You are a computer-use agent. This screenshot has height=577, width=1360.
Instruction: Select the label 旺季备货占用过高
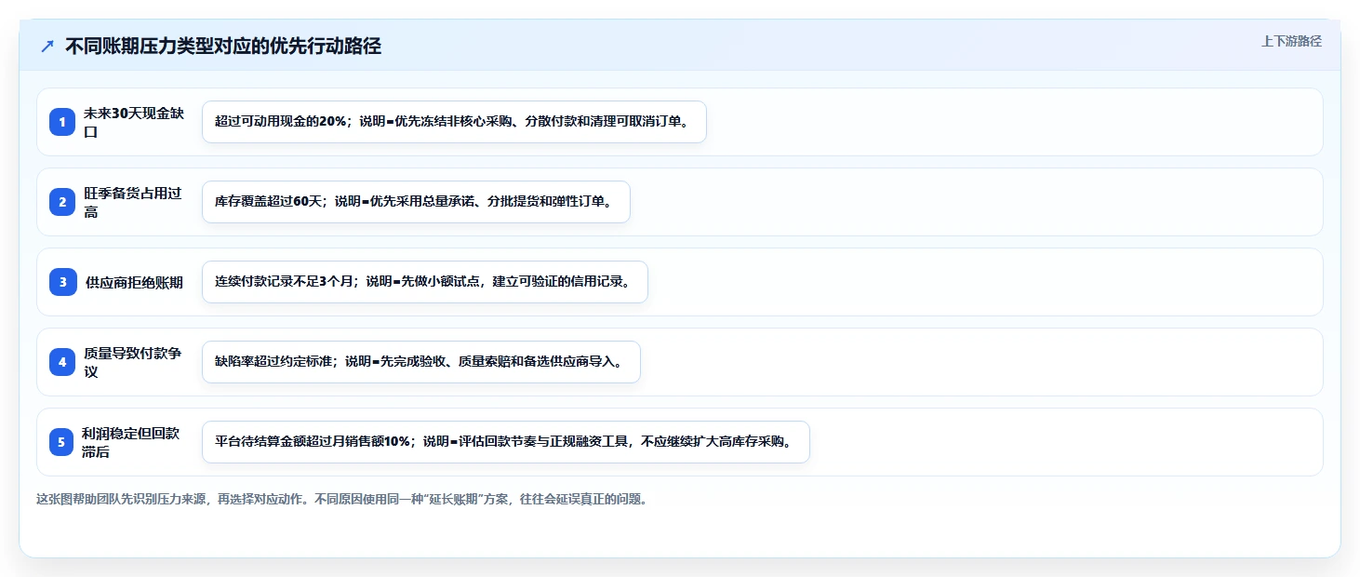tap(134, 202)
